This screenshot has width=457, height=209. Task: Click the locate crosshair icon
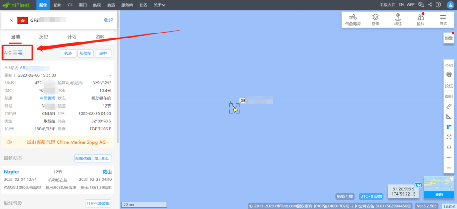pos(449,147)
